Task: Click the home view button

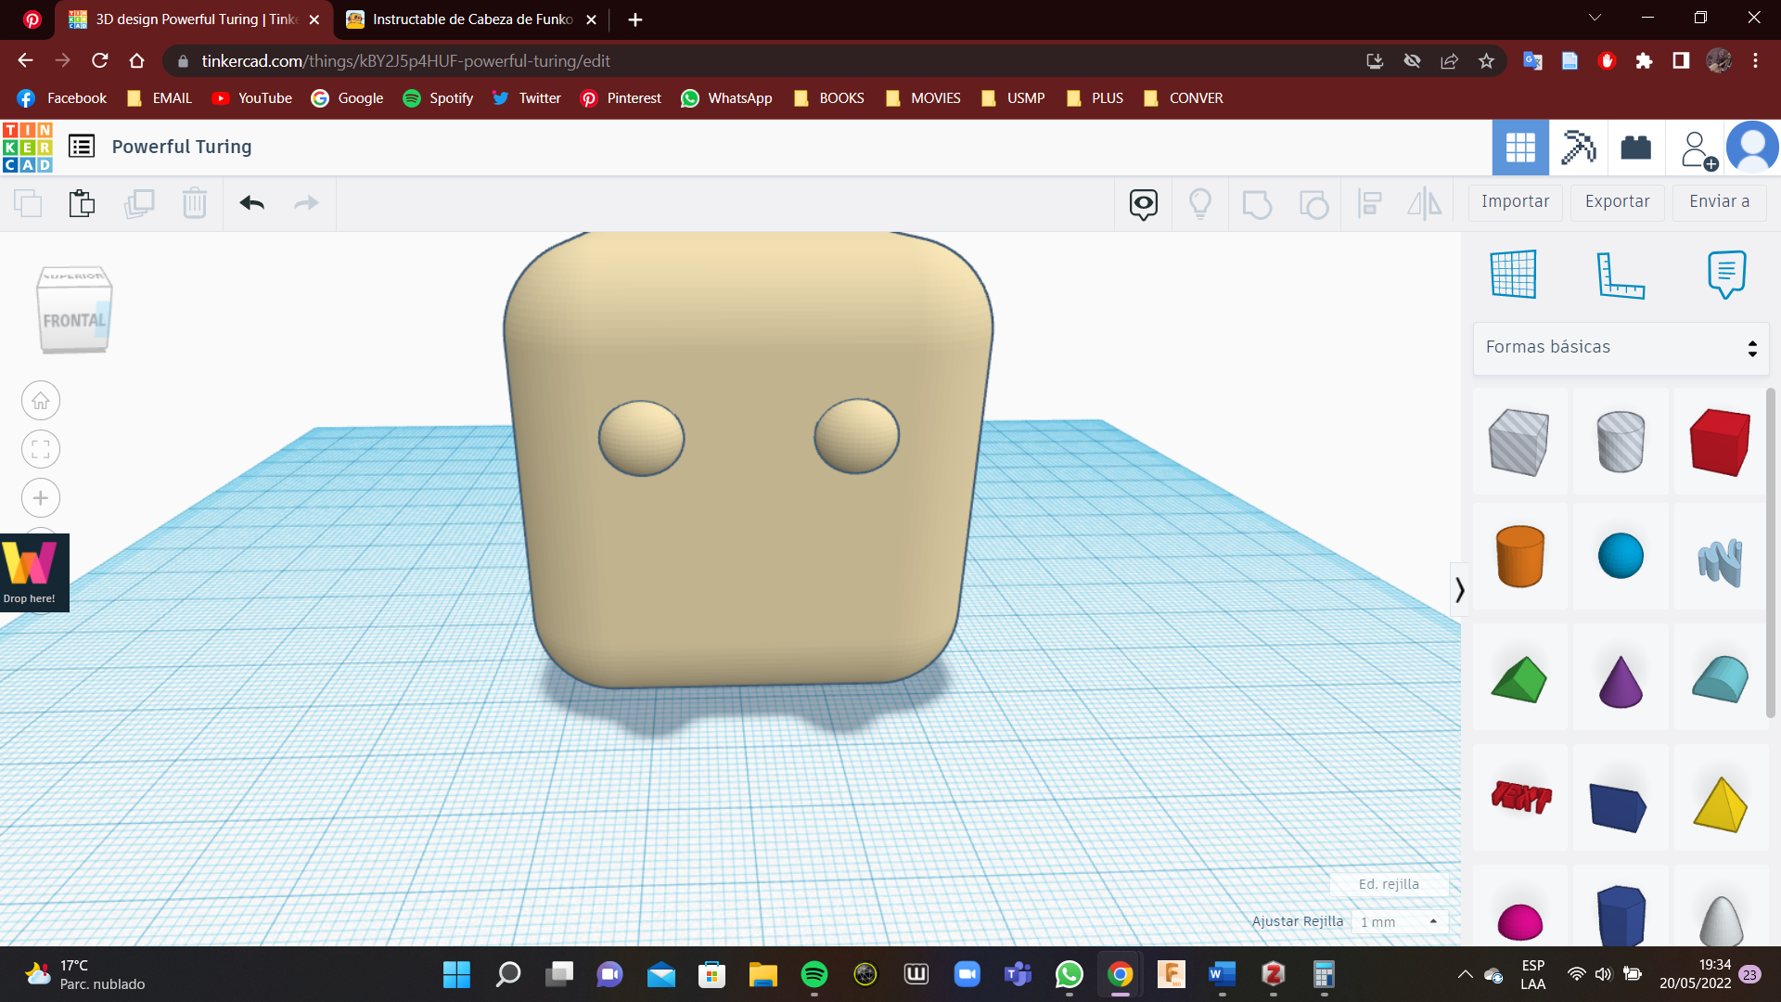Action: coord(41,401)
